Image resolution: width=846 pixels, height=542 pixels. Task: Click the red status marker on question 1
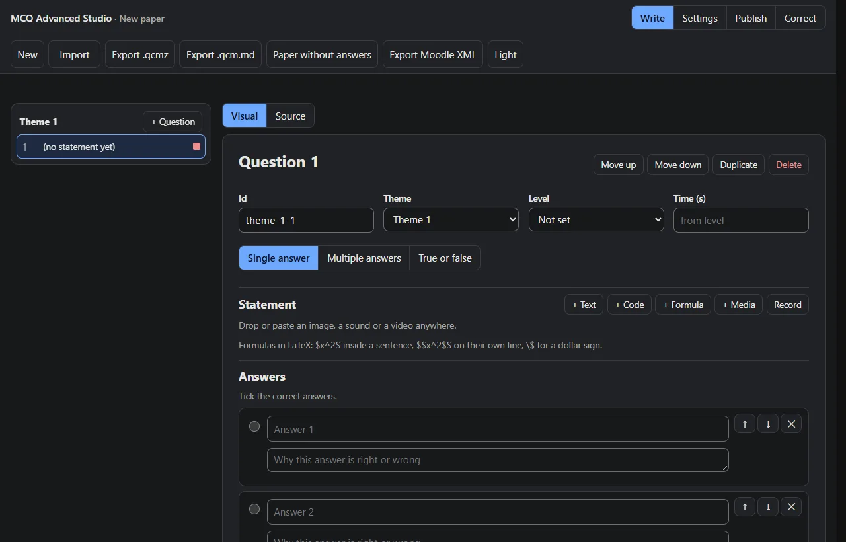point(196,147)
